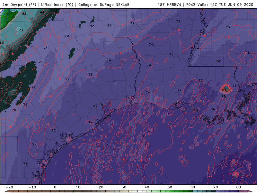Click the "60" colorbar tick label
Image resolution: width=257 pixels, height=193 pixels.
[193, 187]
